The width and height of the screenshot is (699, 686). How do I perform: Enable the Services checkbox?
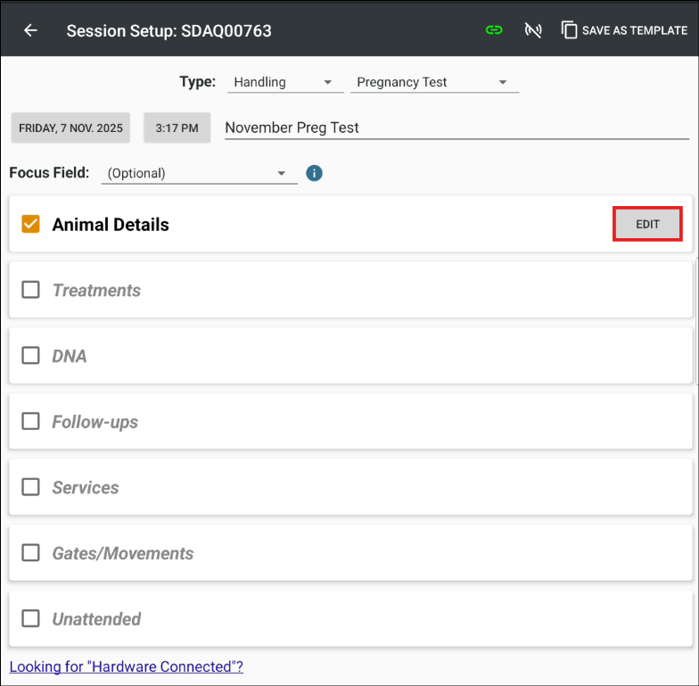(x=31, y=487)
